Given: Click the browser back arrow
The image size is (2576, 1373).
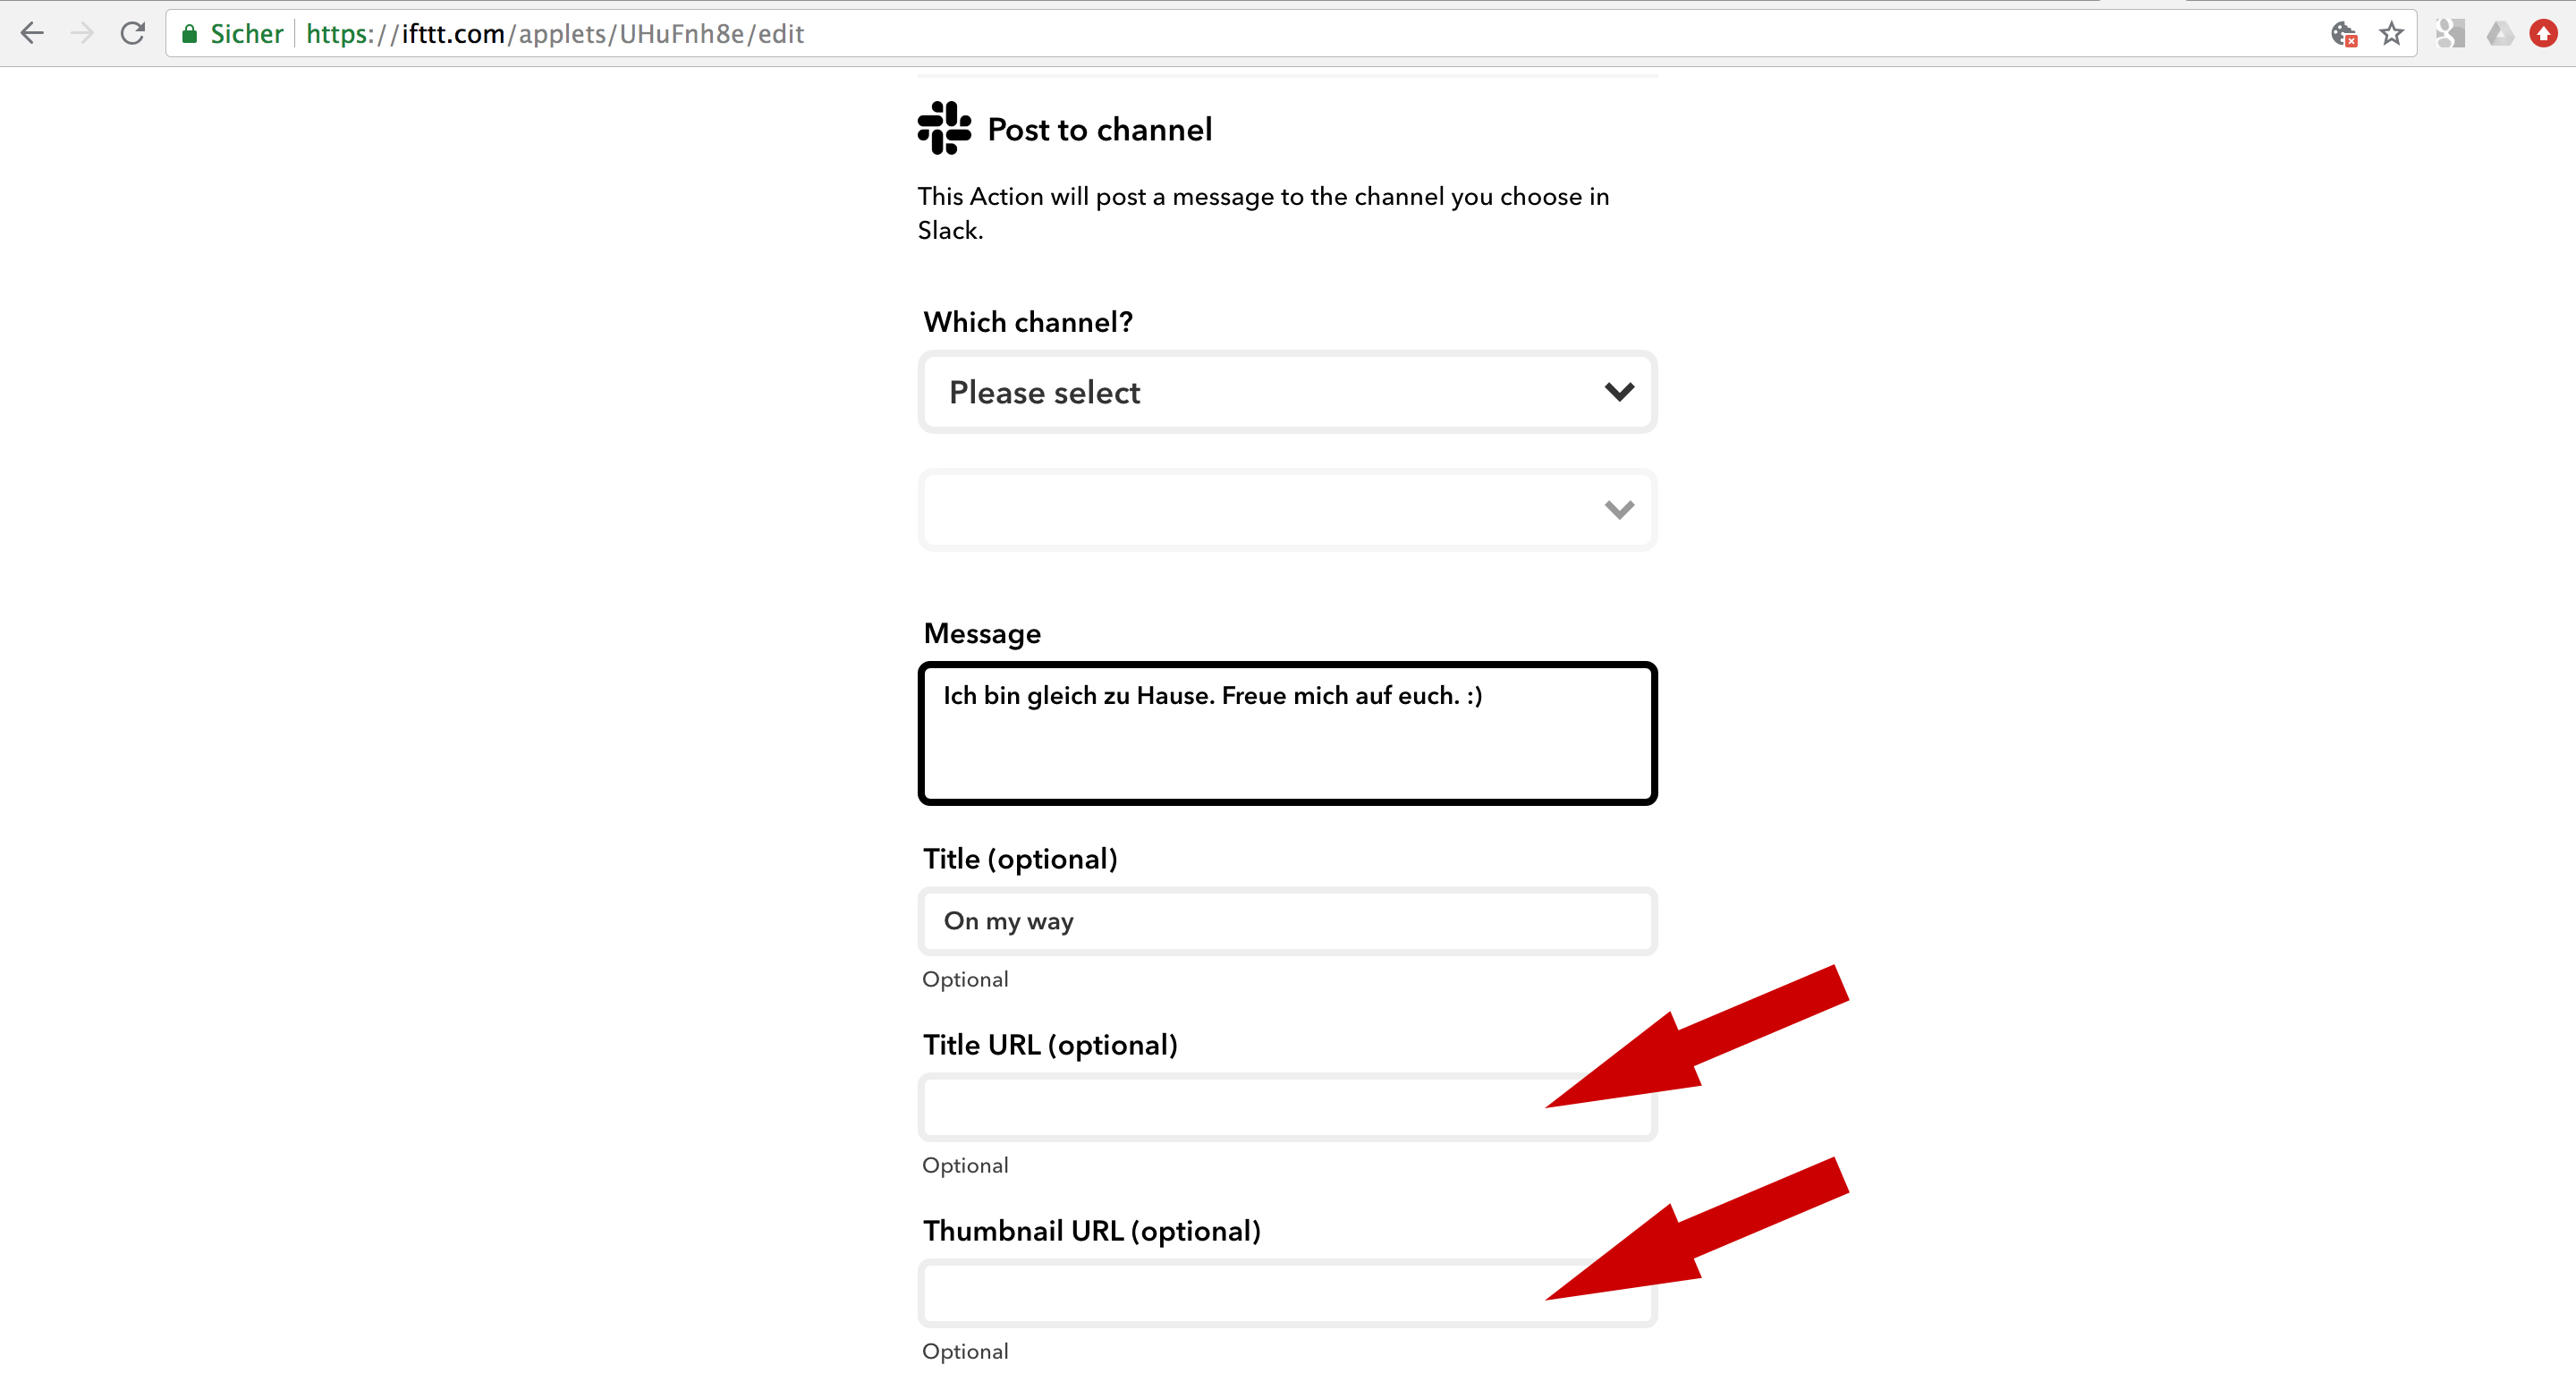Looking at the screenshot, I should point(32,34).
